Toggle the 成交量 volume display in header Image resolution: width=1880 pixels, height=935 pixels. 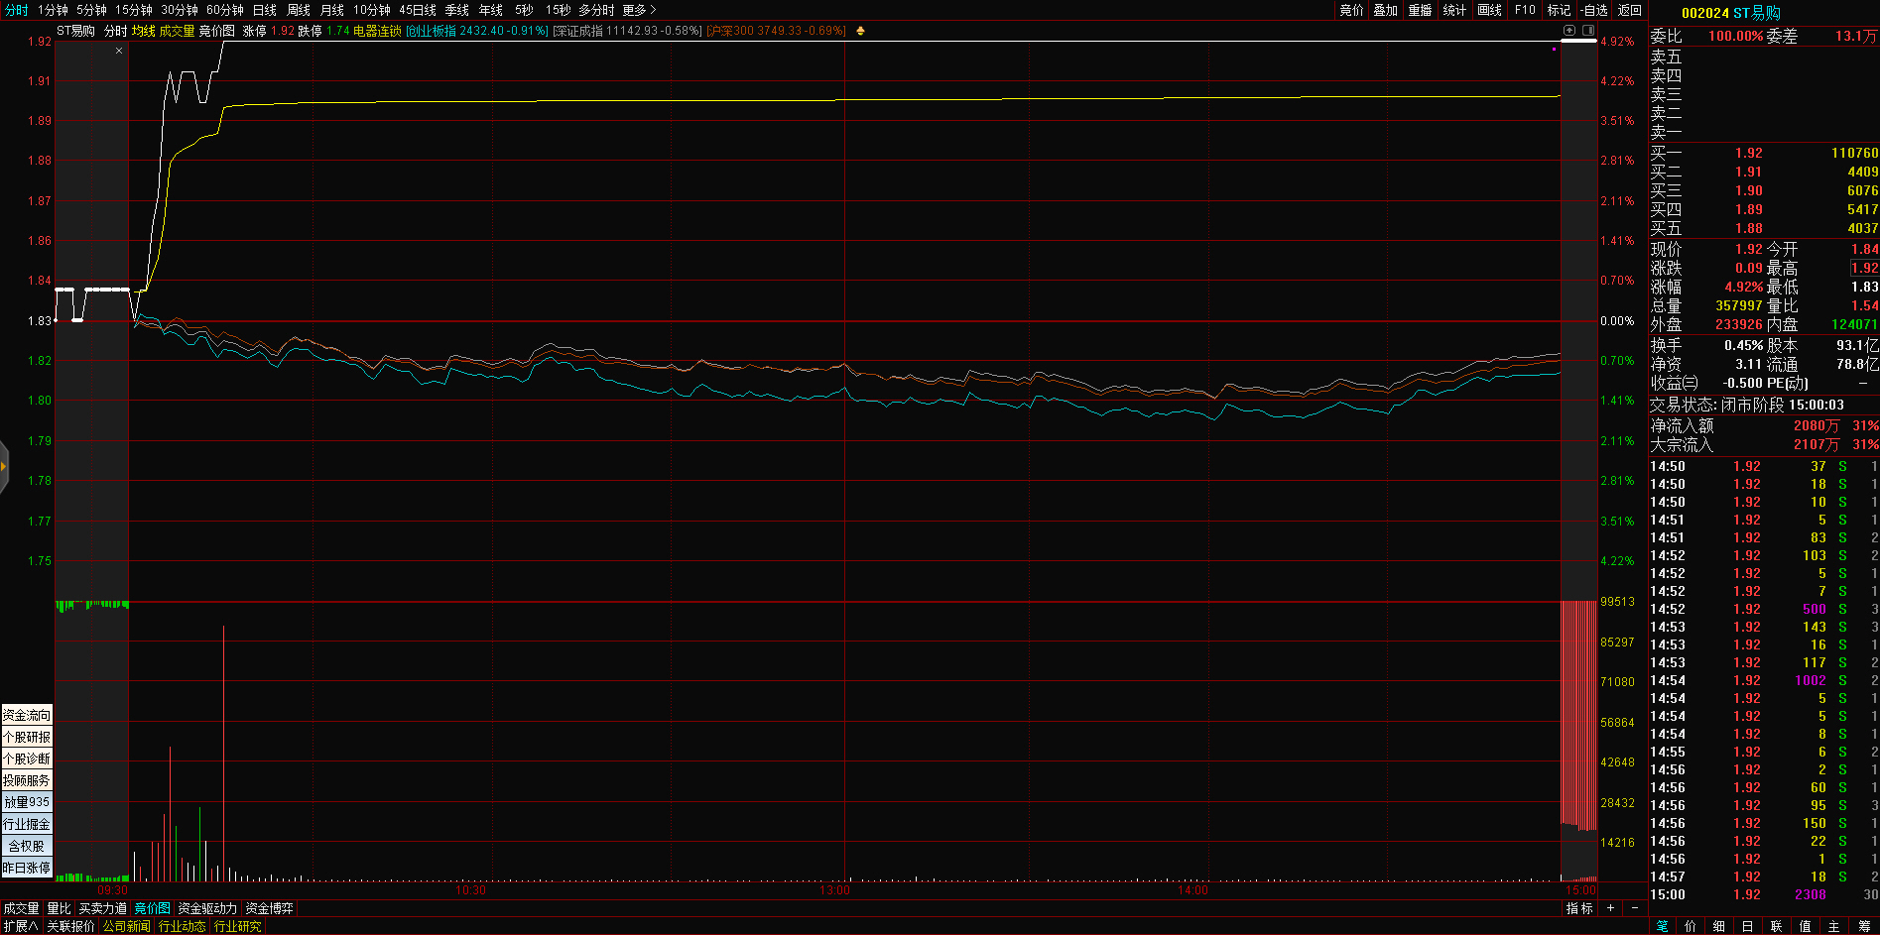(x=177, y=31)
